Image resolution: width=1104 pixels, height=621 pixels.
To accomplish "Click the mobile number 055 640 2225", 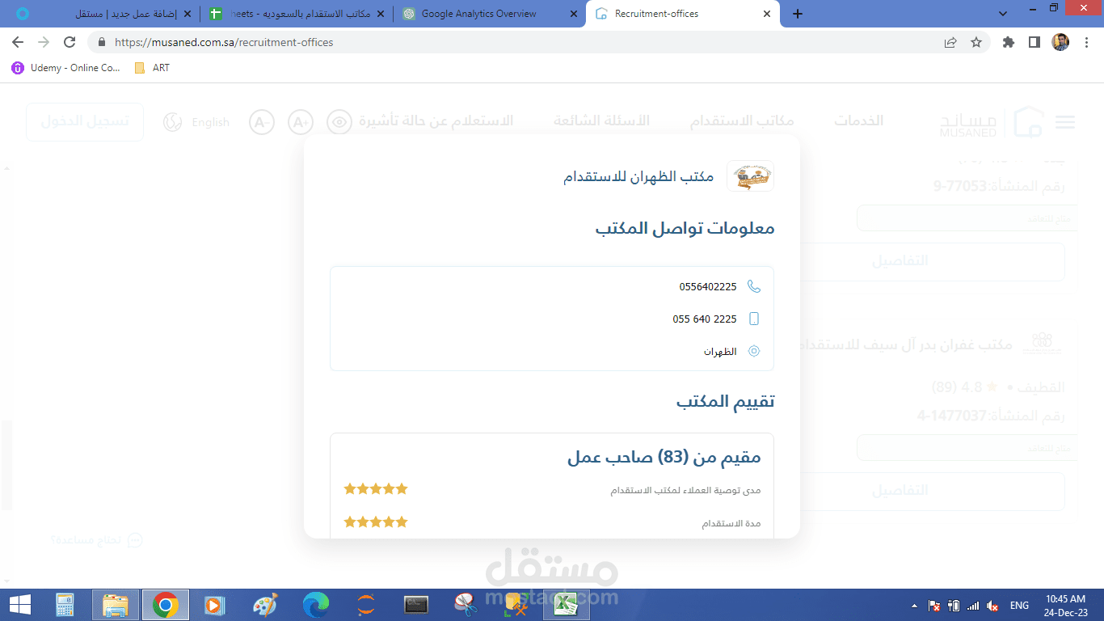I will pyautogui.click(x=705, y=319).
